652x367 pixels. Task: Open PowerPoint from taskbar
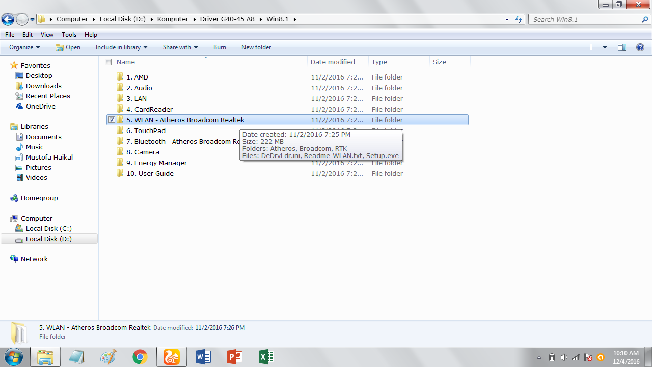pyautogui.click(x=234, y=357)
